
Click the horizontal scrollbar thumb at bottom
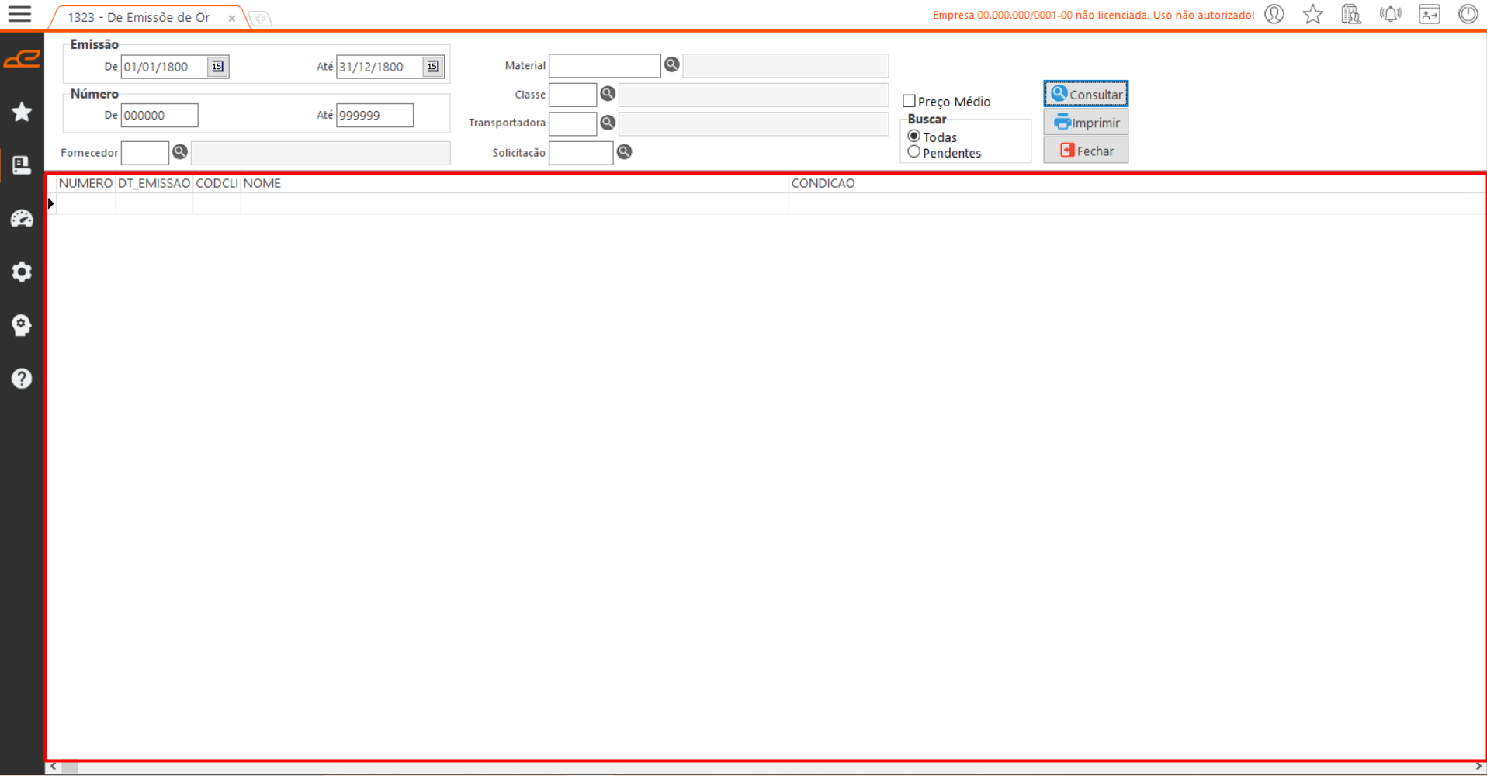click(70, 767)
